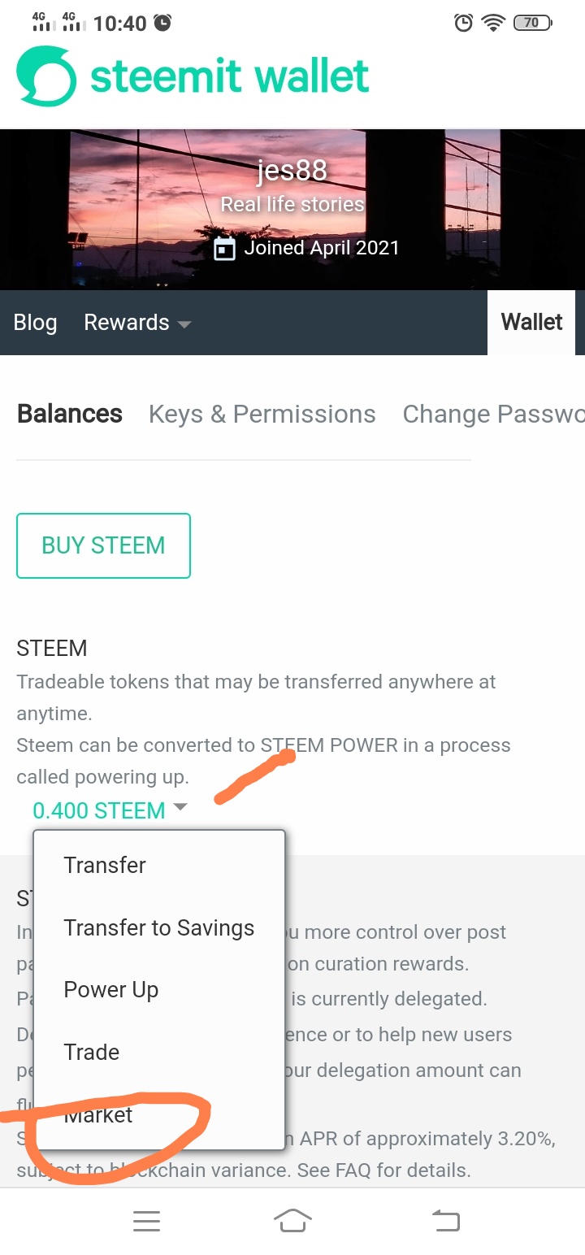This screenshot has height=1255, width=585.
Task: Expand the Rewards dropdown arrow
Action: pyautogui.click(x=184, y=324)
